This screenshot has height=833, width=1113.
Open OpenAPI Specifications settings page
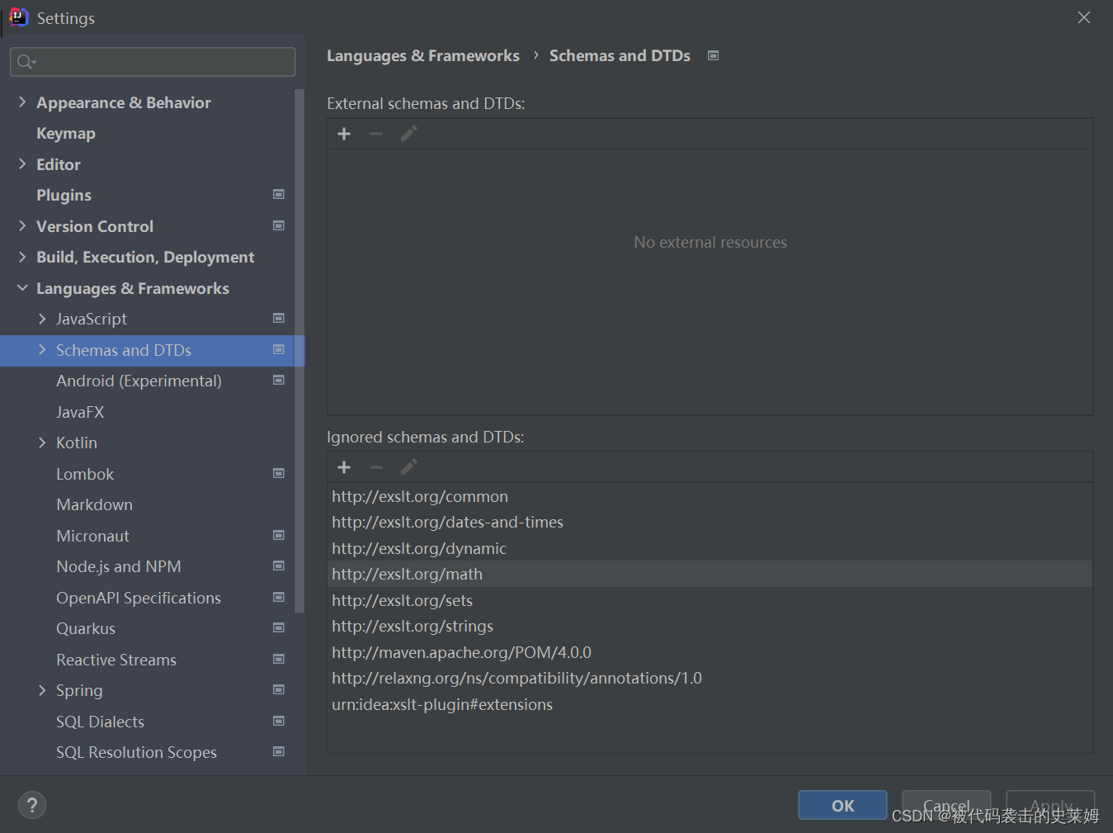139,598
